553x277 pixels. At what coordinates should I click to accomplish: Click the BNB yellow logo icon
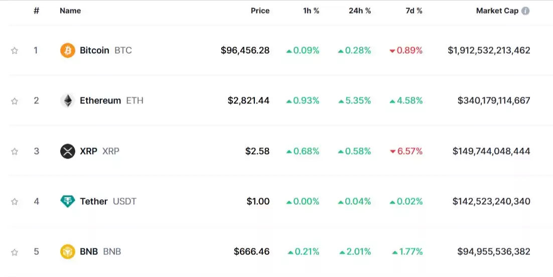tap(67, 252)
